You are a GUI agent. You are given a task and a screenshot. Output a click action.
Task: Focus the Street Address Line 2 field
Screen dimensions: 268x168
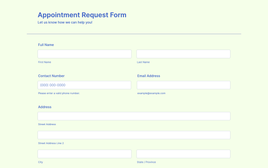pos(134,135)
